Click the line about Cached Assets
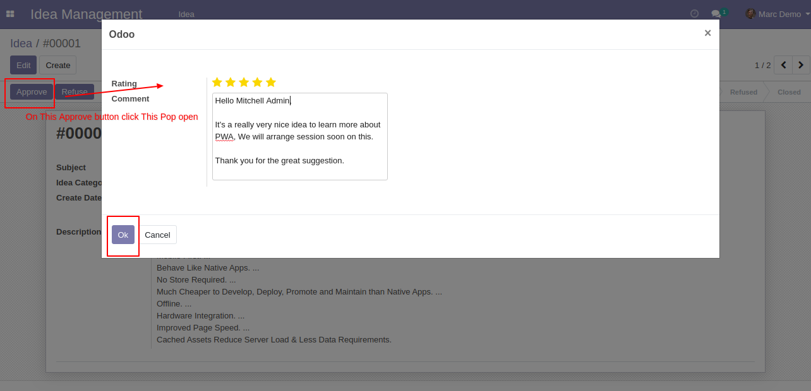The height and width of the screenshot is (391, 811). 274,340
